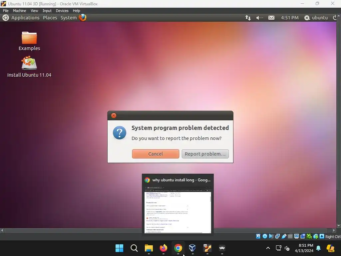Click the shared folders status icon

(290, 236)
